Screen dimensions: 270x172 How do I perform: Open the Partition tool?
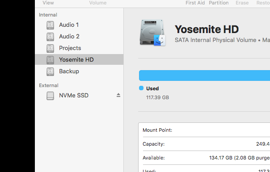pos(219,3)
